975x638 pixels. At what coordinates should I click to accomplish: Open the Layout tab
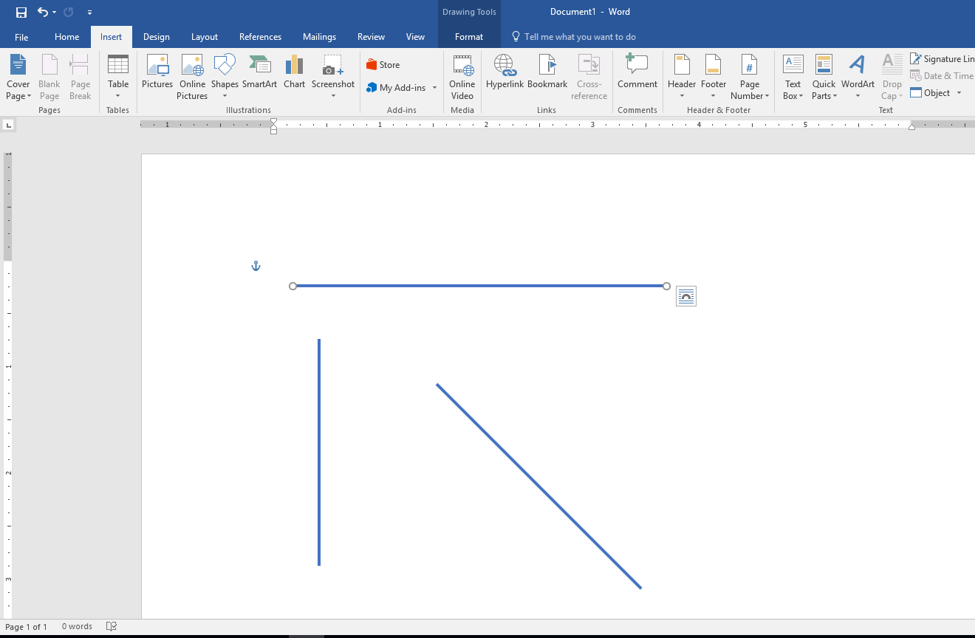coord(205,37)
